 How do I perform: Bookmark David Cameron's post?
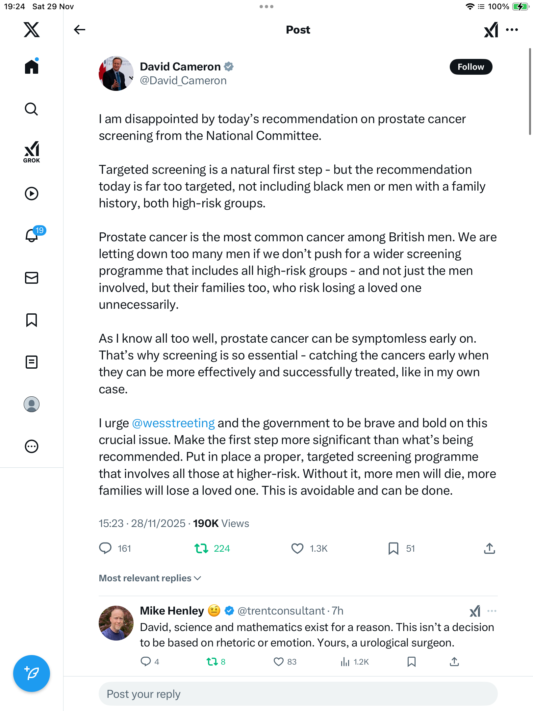pyautogui.click(x=393, y=548)
